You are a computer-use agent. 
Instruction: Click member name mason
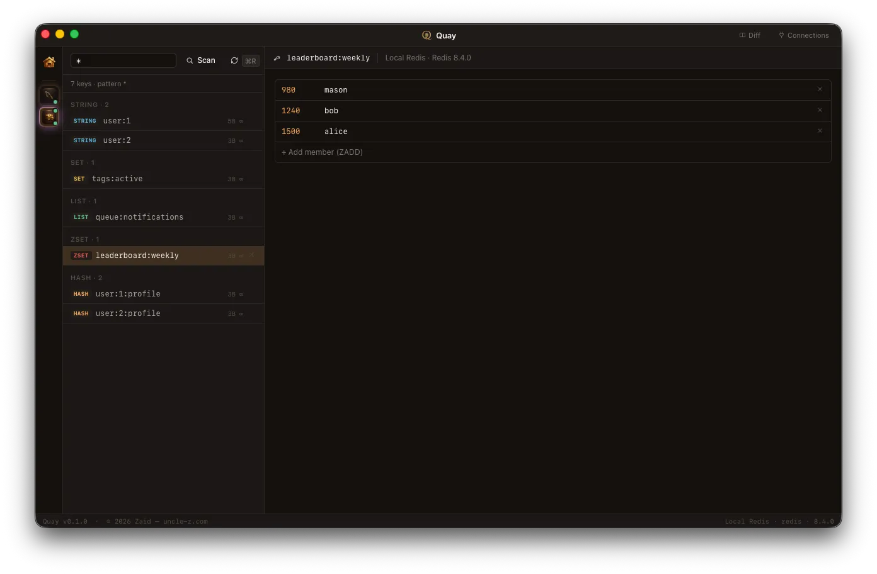click(336, 90)
